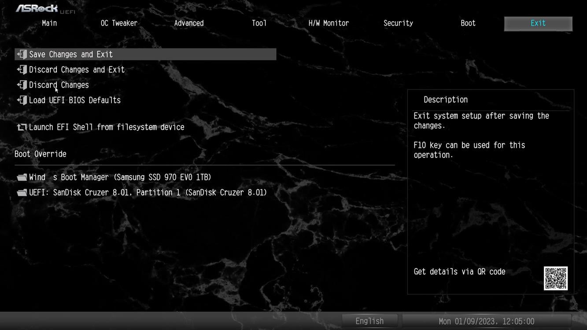Switch to the H/W Monitor tab
Viewport: 587px width, 330px height.
click(x=329, y=23)
